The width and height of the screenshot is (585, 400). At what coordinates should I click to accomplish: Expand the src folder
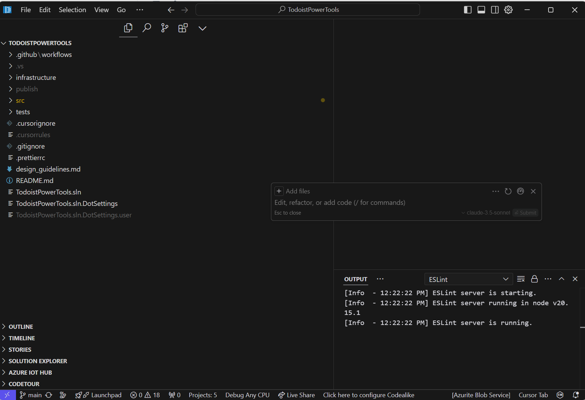coord(167,100)
